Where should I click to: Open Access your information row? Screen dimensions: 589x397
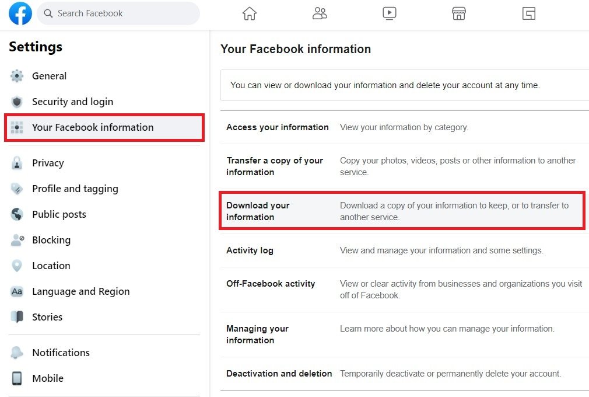click(x=278, y=127)
